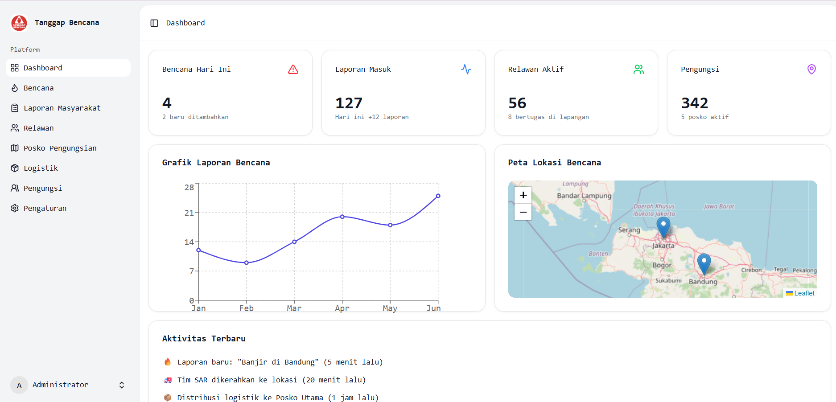Click the red warning triangle icon

pos(293,70)
